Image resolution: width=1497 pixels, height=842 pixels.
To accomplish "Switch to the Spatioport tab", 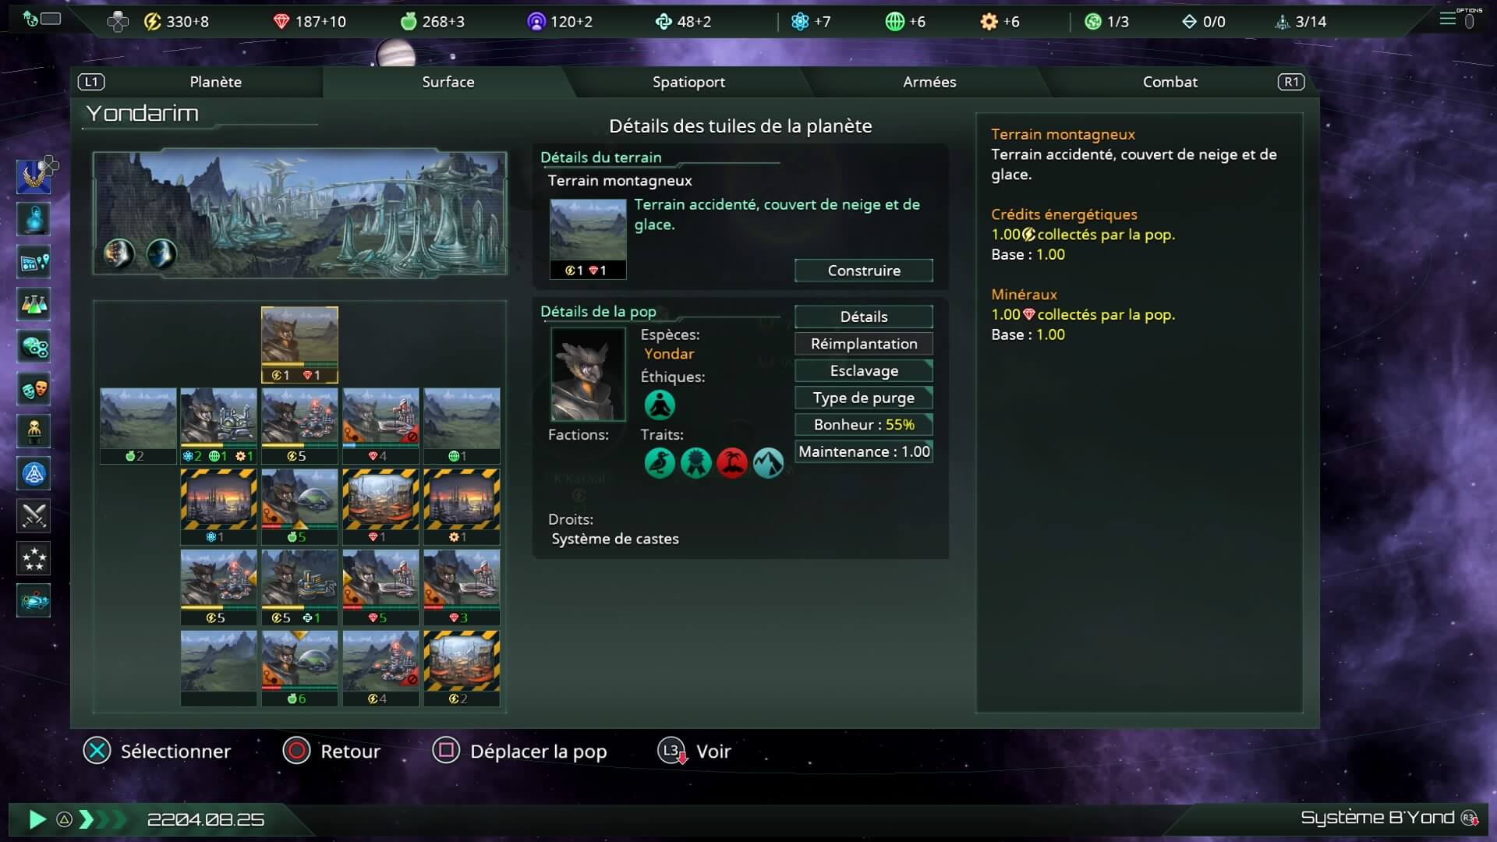I will [688, 82].
